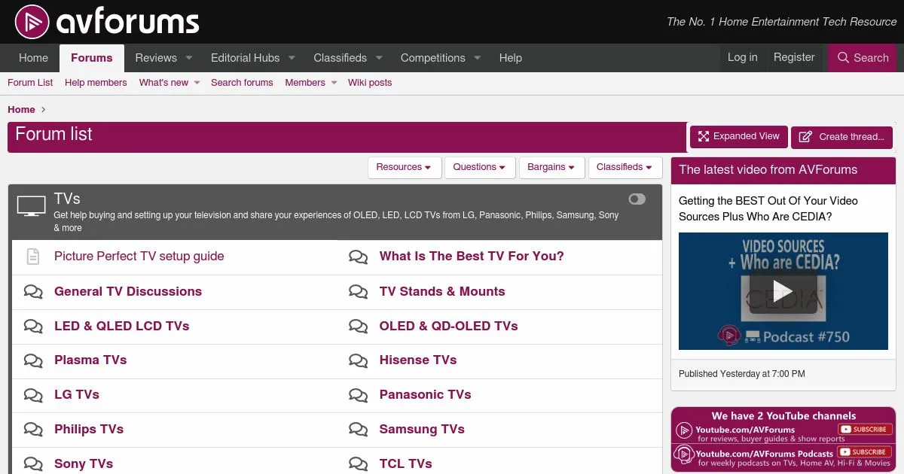Screen dimensions: 904x474
Task: Open the Help nav item
Action: 510,58
